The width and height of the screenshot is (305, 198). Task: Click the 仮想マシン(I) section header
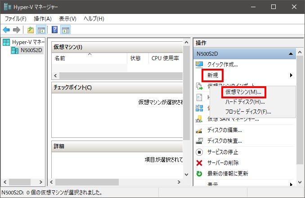click(x=117, y=47)
